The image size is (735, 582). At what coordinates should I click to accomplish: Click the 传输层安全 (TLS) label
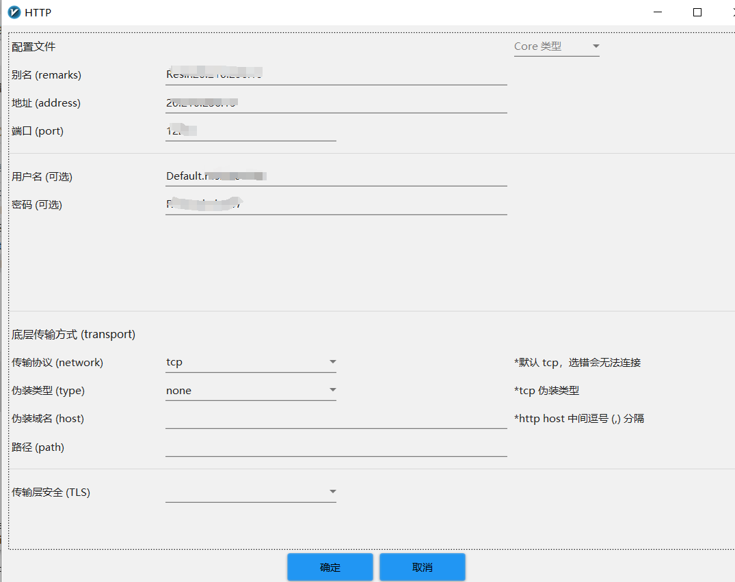(x=51, y=492)
